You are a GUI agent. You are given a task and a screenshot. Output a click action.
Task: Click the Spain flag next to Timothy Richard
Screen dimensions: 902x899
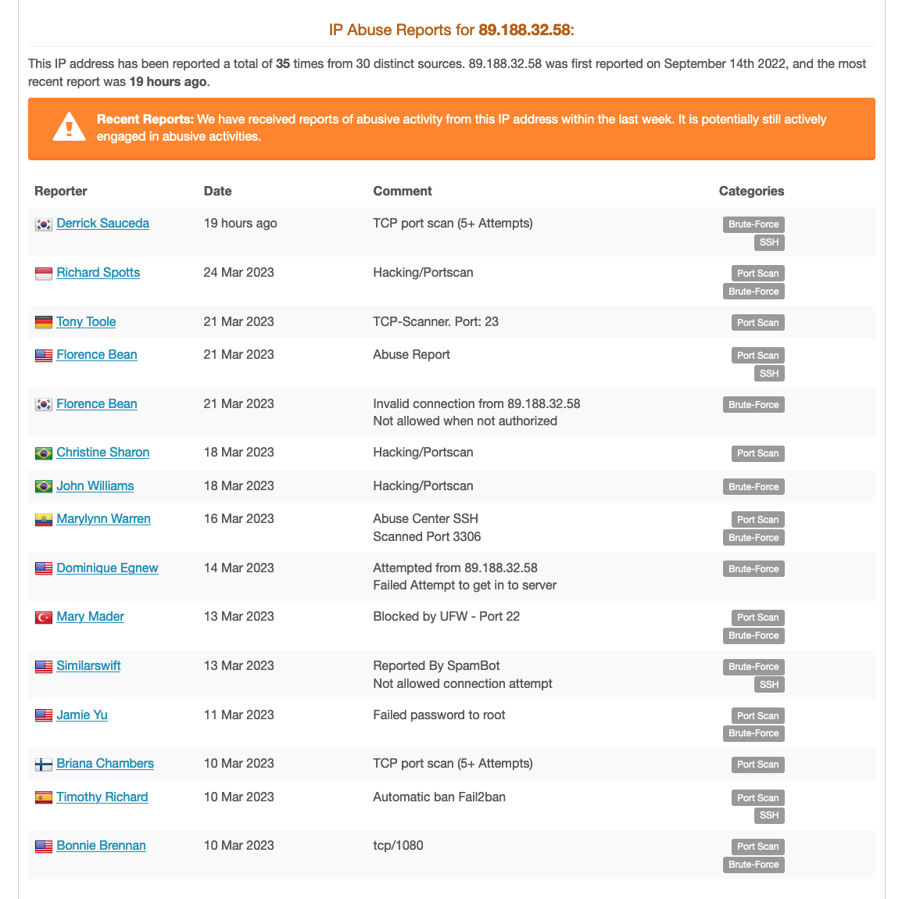(43, 798)
